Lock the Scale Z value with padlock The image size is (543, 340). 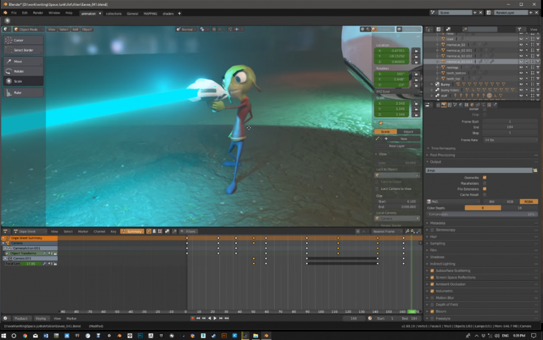pos(416,115)
